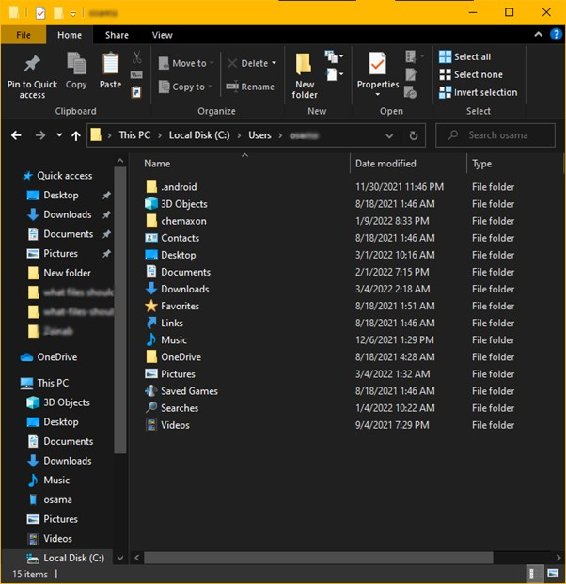The image size is (566, 584).
Task: Refresh the current folder view
Action: 414,135
